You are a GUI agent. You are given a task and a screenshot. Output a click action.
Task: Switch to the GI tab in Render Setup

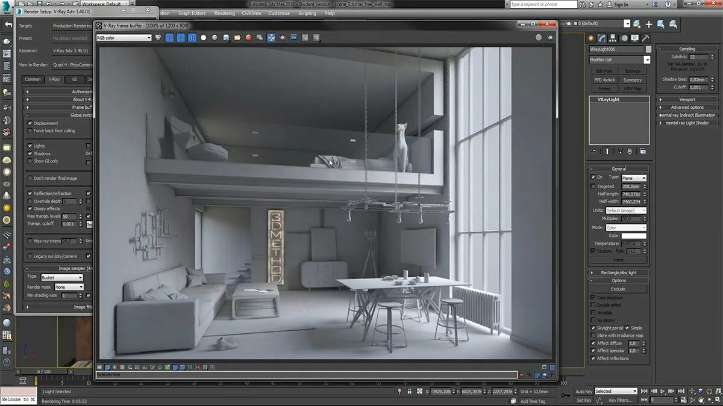pos(75,79)
